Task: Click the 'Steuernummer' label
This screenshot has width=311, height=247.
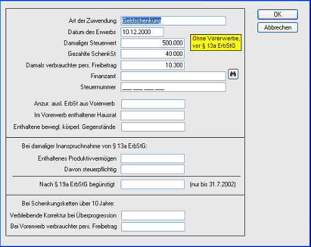Action: pyautogui.click(x=98, y=87)
